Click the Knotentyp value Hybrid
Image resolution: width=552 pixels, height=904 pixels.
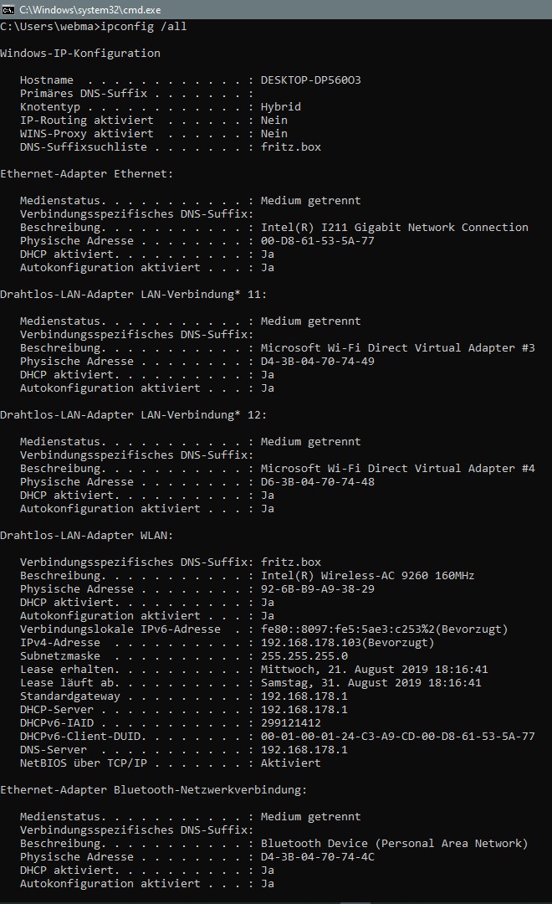coord(280,107)
